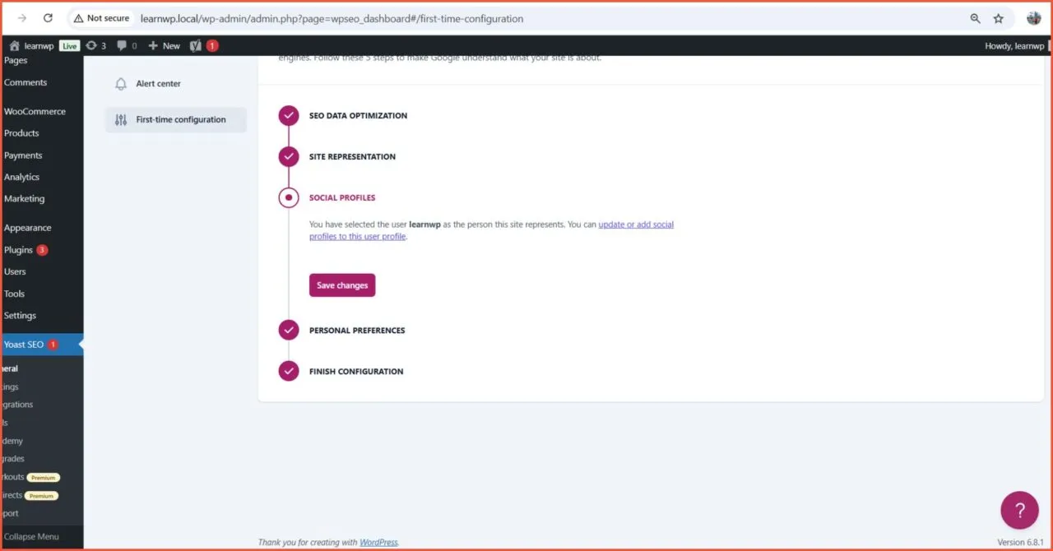
Task: Open the Personal Preferences step
Action: point(356,330)
